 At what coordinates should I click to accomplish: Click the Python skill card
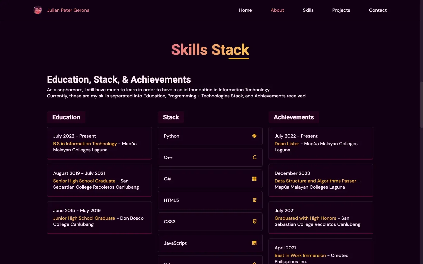click(210, 136)
